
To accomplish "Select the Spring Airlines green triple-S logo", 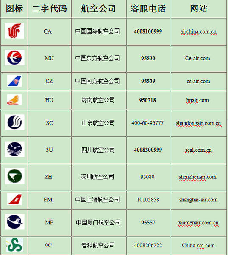I will [14, 245].
